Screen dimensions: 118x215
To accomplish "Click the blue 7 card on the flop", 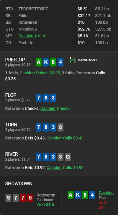I will (x=39, y=98).
